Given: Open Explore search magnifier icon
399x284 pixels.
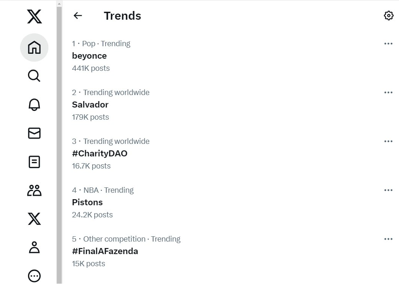Looking at the screenshot, I should pyautogui.click(x=34, y=76).
